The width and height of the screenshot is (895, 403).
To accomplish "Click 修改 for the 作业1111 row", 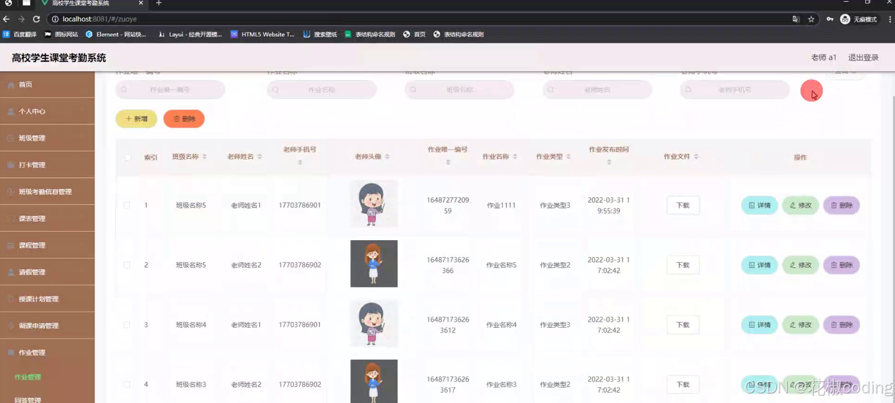I will pos(801,205).
